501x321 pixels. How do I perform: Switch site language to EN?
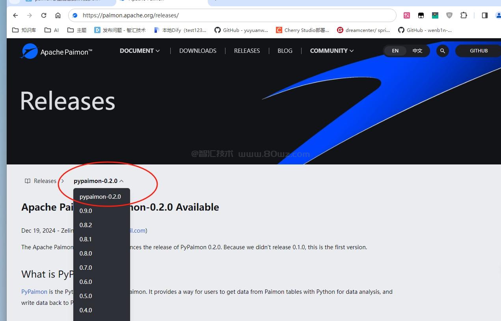point(395,51)
